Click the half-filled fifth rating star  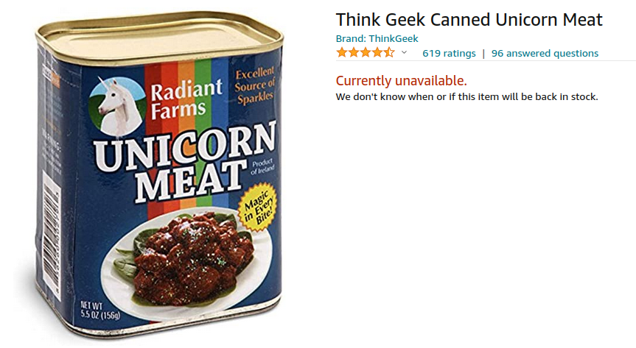(389, 52)
